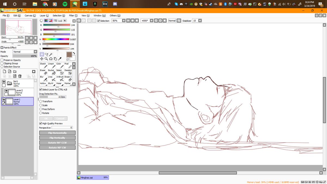This screenshot has width=327, height=184.
Task: Open the Canvas menu
Action: tap(30, 16)
